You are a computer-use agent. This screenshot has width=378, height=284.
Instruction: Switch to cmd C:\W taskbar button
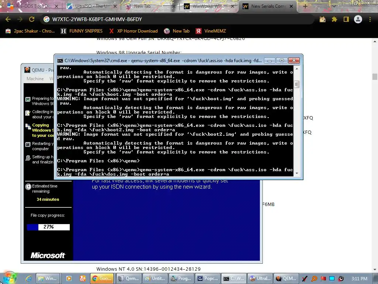point(234,278)
